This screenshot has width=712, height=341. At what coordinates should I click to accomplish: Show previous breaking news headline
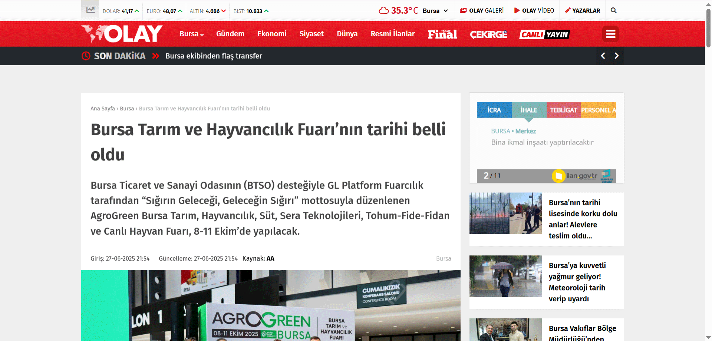[603, 56]
